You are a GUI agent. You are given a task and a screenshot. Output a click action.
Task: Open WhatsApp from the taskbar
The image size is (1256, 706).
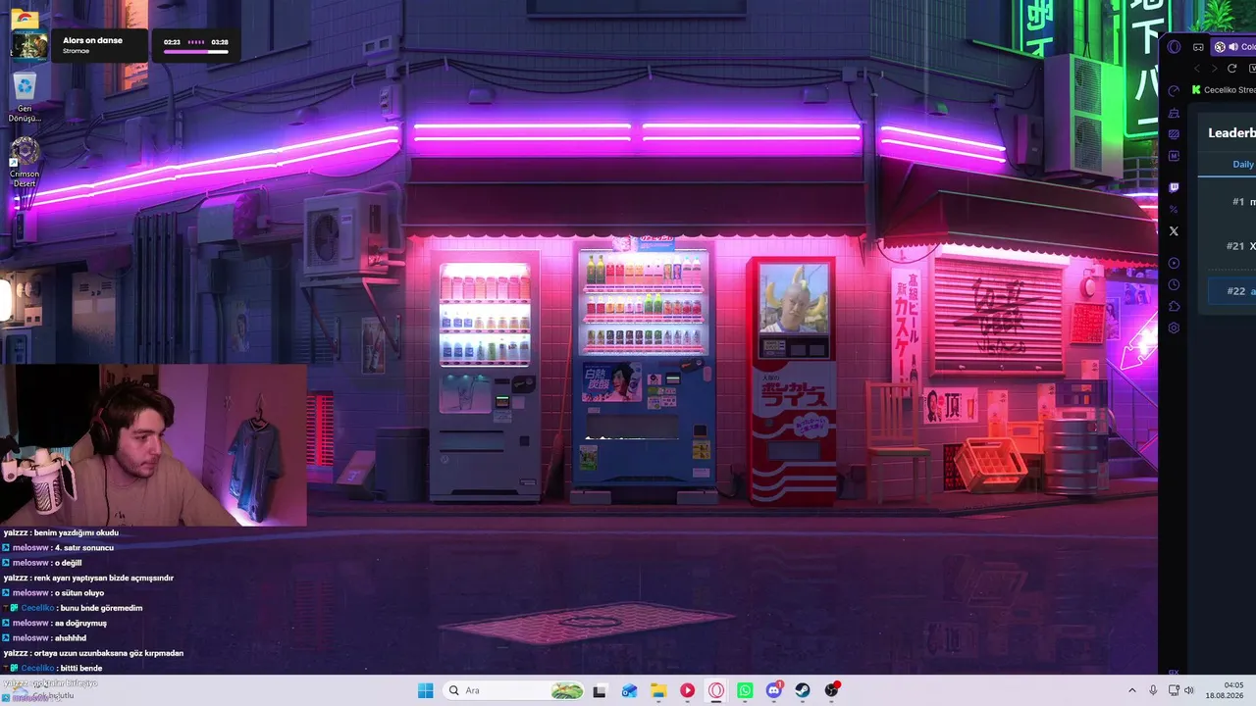coord(745,690)
